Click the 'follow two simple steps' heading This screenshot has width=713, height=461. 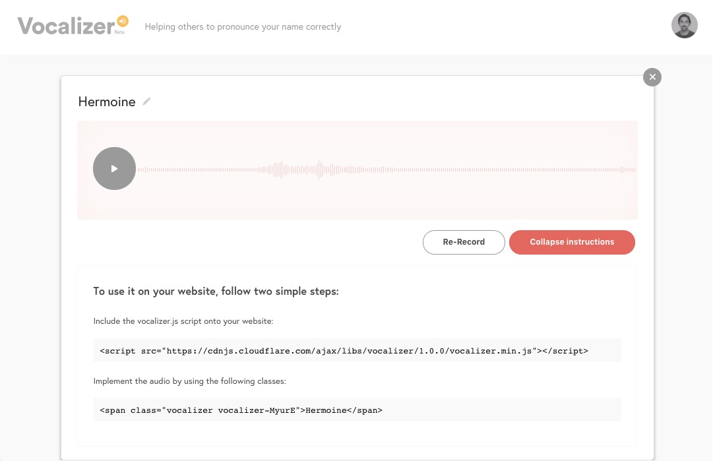pyautogui.click(x=216, y=291)
